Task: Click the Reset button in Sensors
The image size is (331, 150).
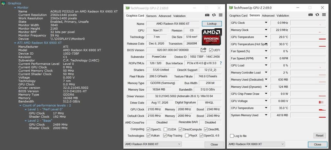Action: pyautogui.click(x=319, y=135)
